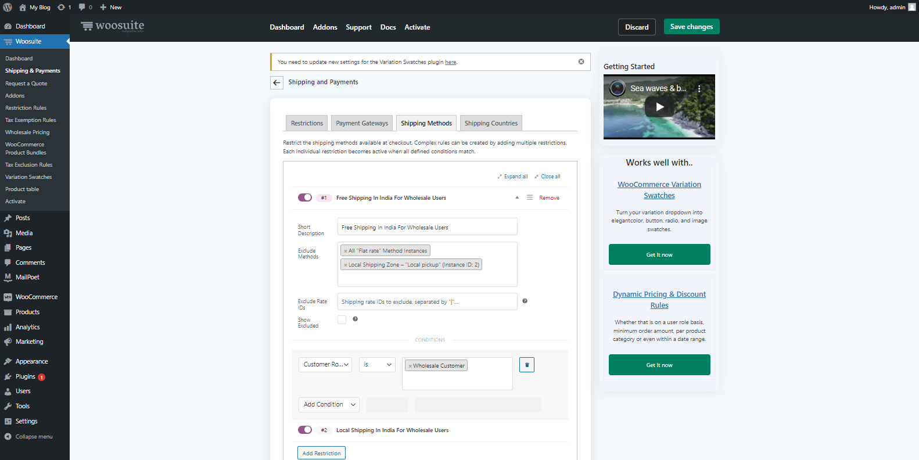Viewport: 919px width, 460px height.
Task: Remove the Wholesale Customer tag
Action: [410, 366]
